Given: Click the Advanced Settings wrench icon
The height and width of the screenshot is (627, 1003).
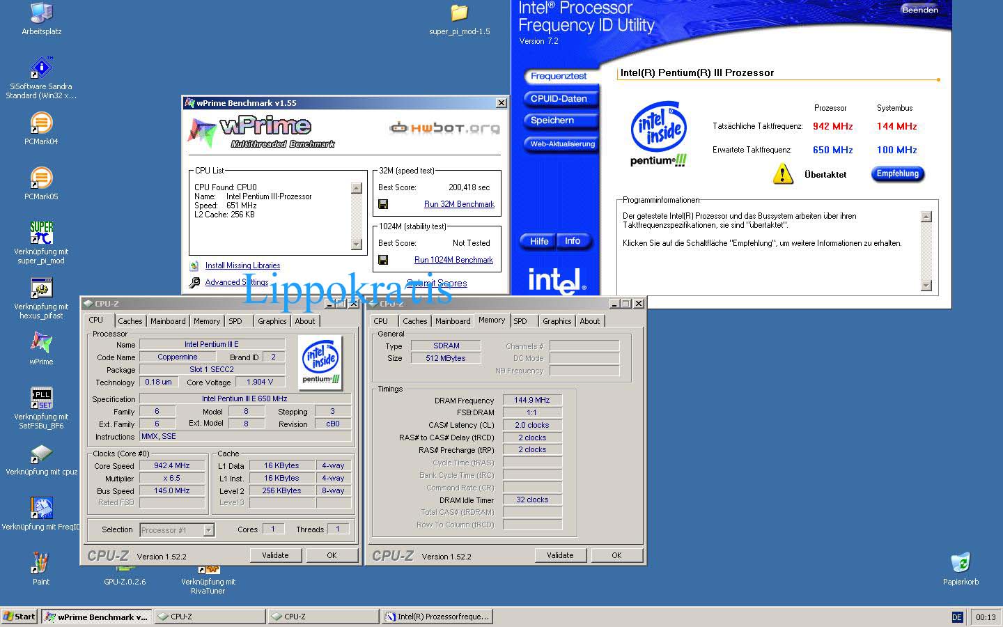Looking at the screenshot, I should (194, 282).
